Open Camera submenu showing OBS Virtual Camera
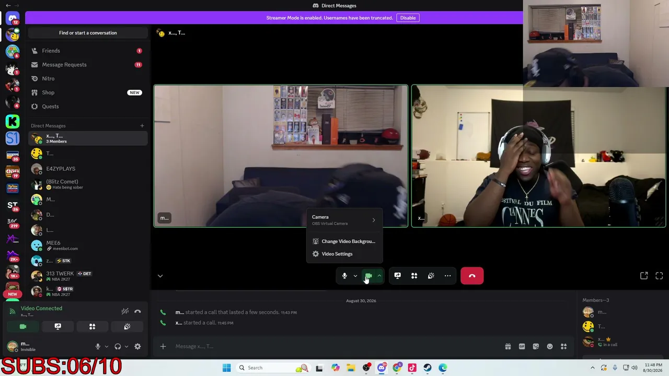The width and height of the screenshot is (669, 376). pyautogui.click(x=344, y=220)
